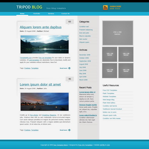Open the Nullam nec mi enim link
The width and height of the screenshot is (149, 149).
tap(109, 112)
